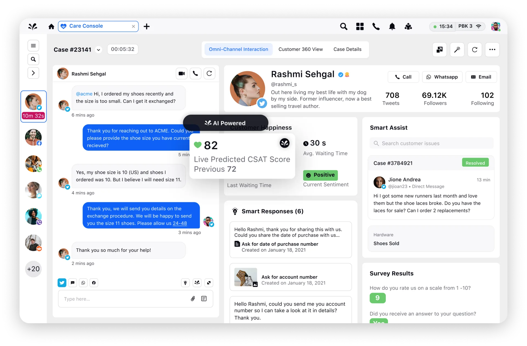Click the Email button on Rashmi's profile
The height and width of the screenshot is (346, 527).
coord(481,77)
